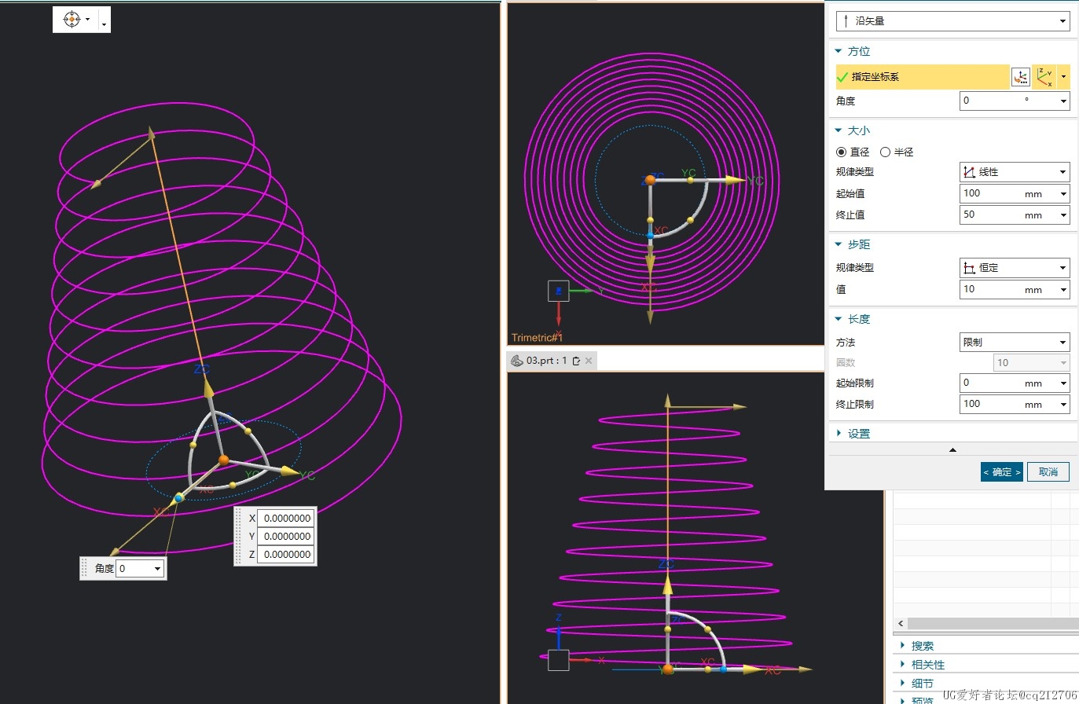1079x704 pixels.
Task: Click the collapse dialog up arrow
Action: [x=952, y=450]
